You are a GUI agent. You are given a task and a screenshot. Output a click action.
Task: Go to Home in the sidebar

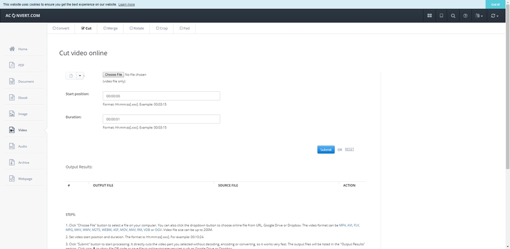(x=22, y=49)
